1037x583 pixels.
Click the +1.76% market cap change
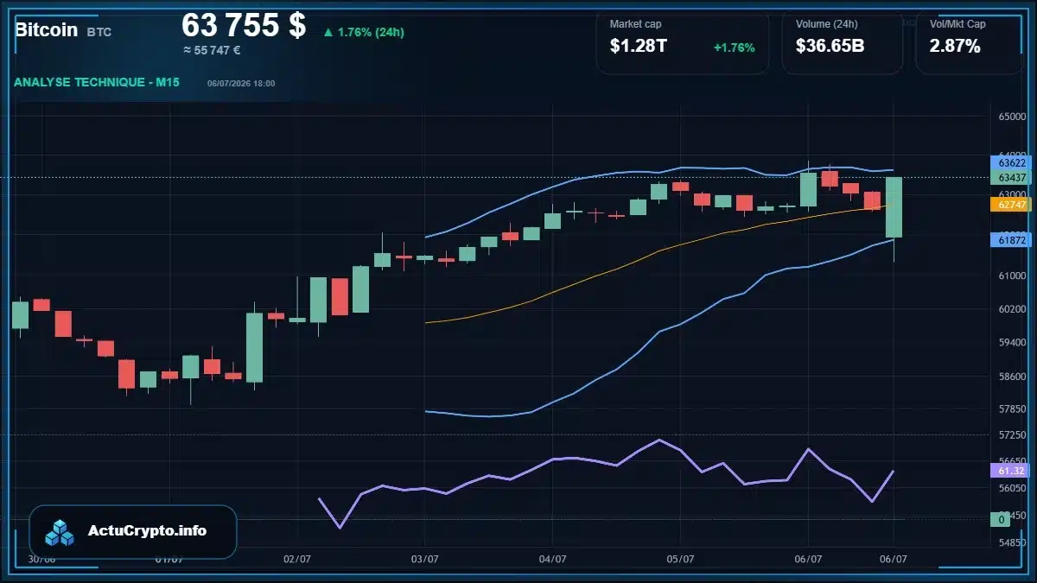pyautogui.click(x=734, y=48)
